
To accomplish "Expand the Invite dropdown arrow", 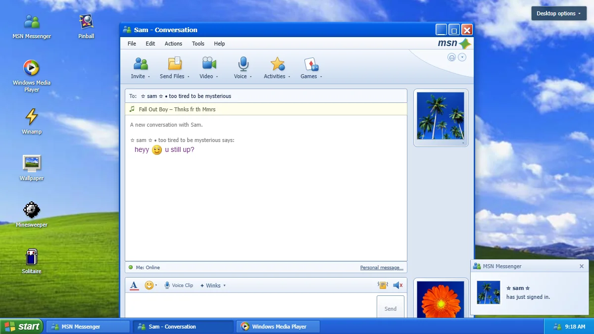I will (149, 77).
